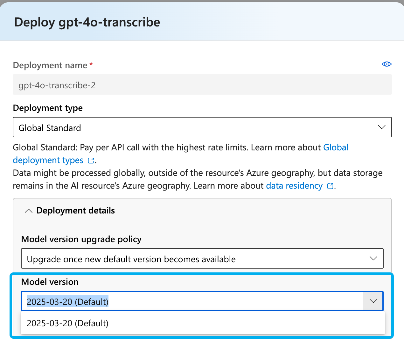Click the Deployment name label
This screenshot has height=339, width=404.
pyautogui.click(x=50, y=65)
